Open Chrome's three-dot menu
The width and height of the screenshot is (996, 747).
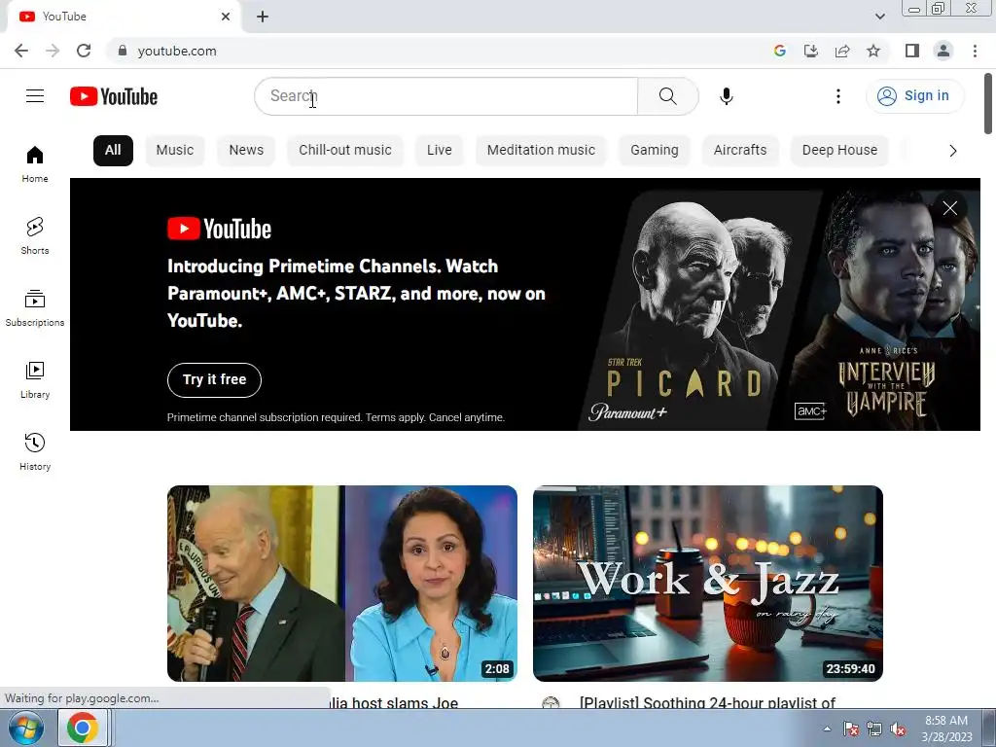(x=975, y=51)
